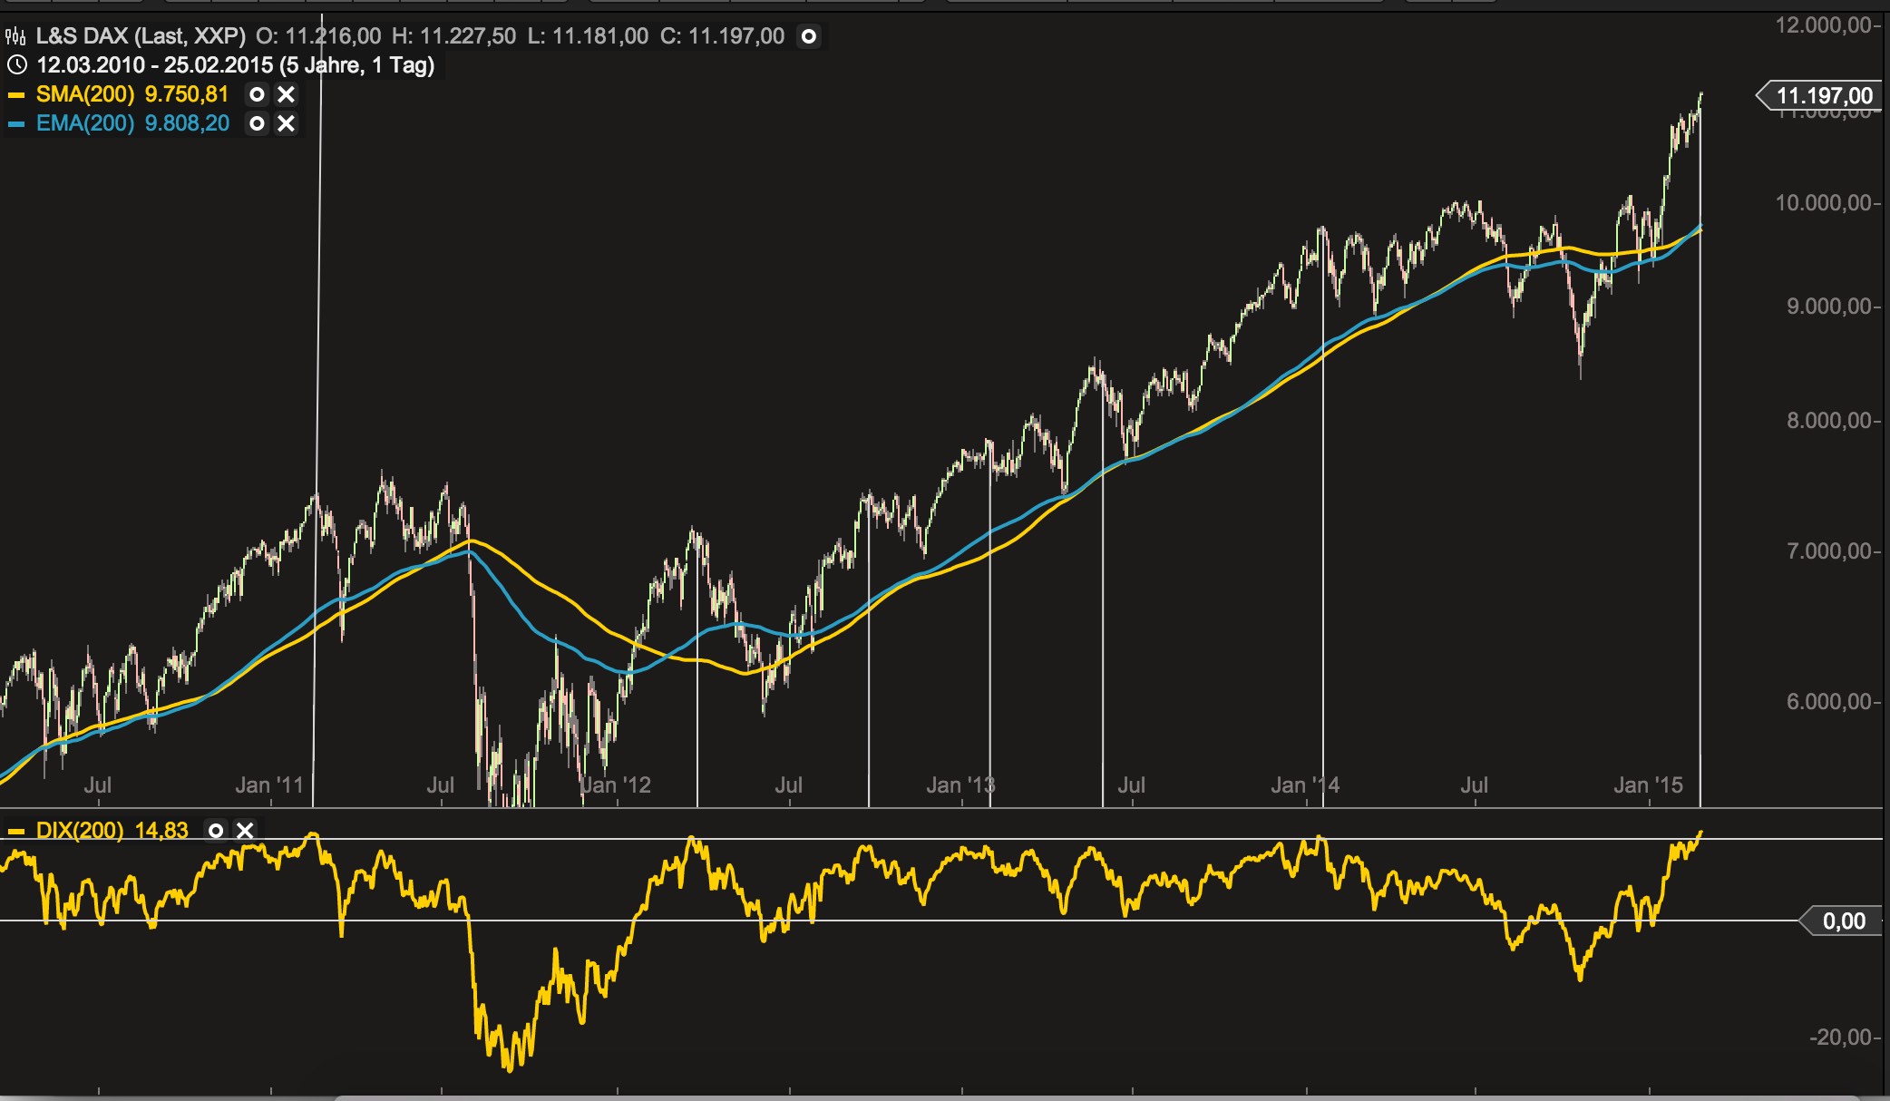Open the date range 12.03.2010 - 25.02.2015
The height and width of the screenshot is (1101, 1890).
(154, 65)
